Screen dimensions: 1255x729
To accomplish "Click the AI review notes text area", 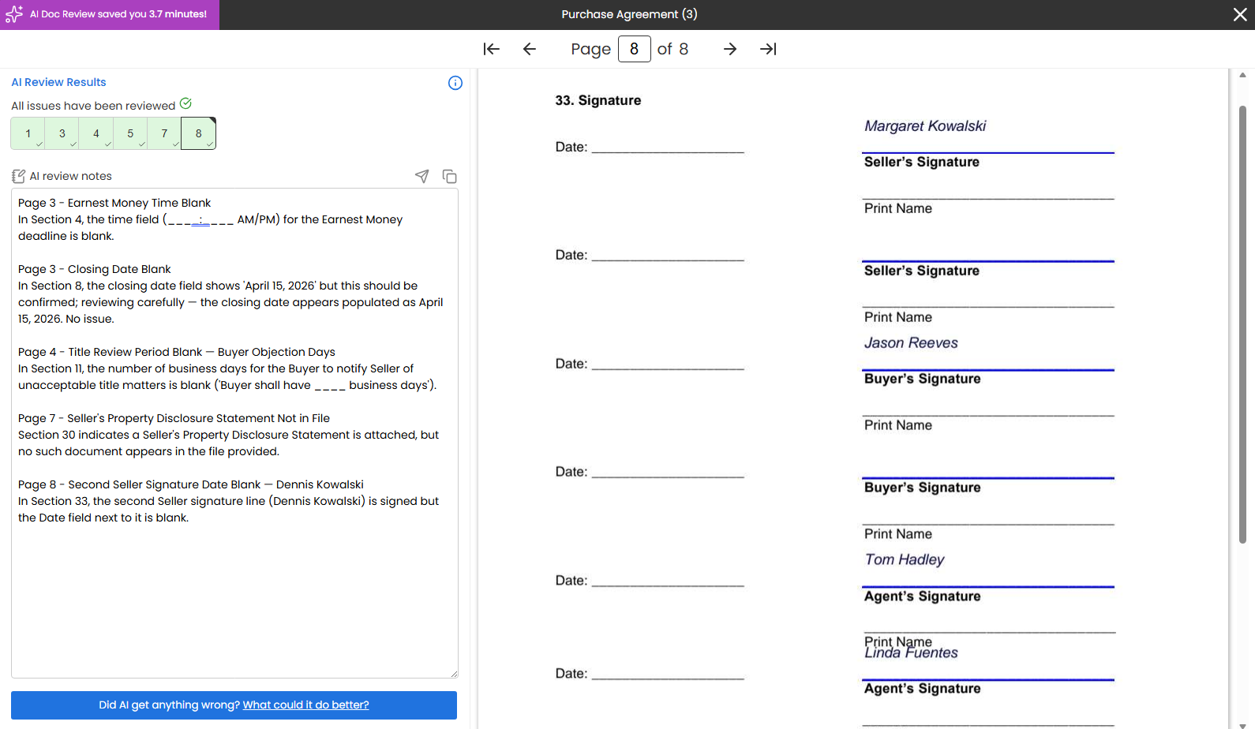I will click(234, 433).
